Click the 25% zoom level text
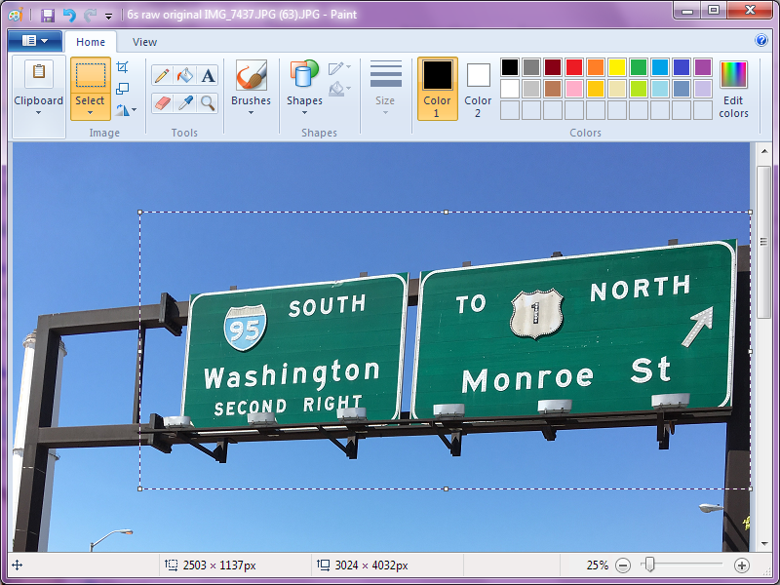Screen dimensions: 780x585 [x=597, y=565]
